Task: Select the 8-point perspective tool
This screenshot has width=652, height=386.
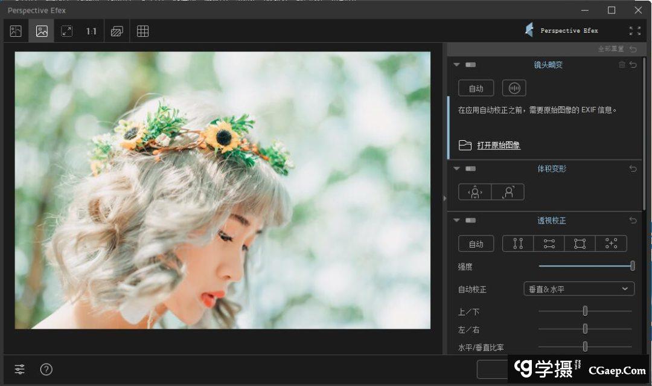Action: click(x=611, y=243)
